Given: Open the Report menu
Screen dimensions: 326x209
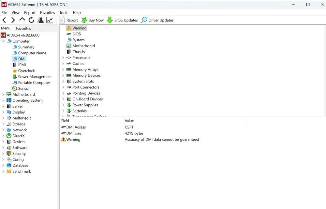Looking at the screenshot, I should coord(30,13).
